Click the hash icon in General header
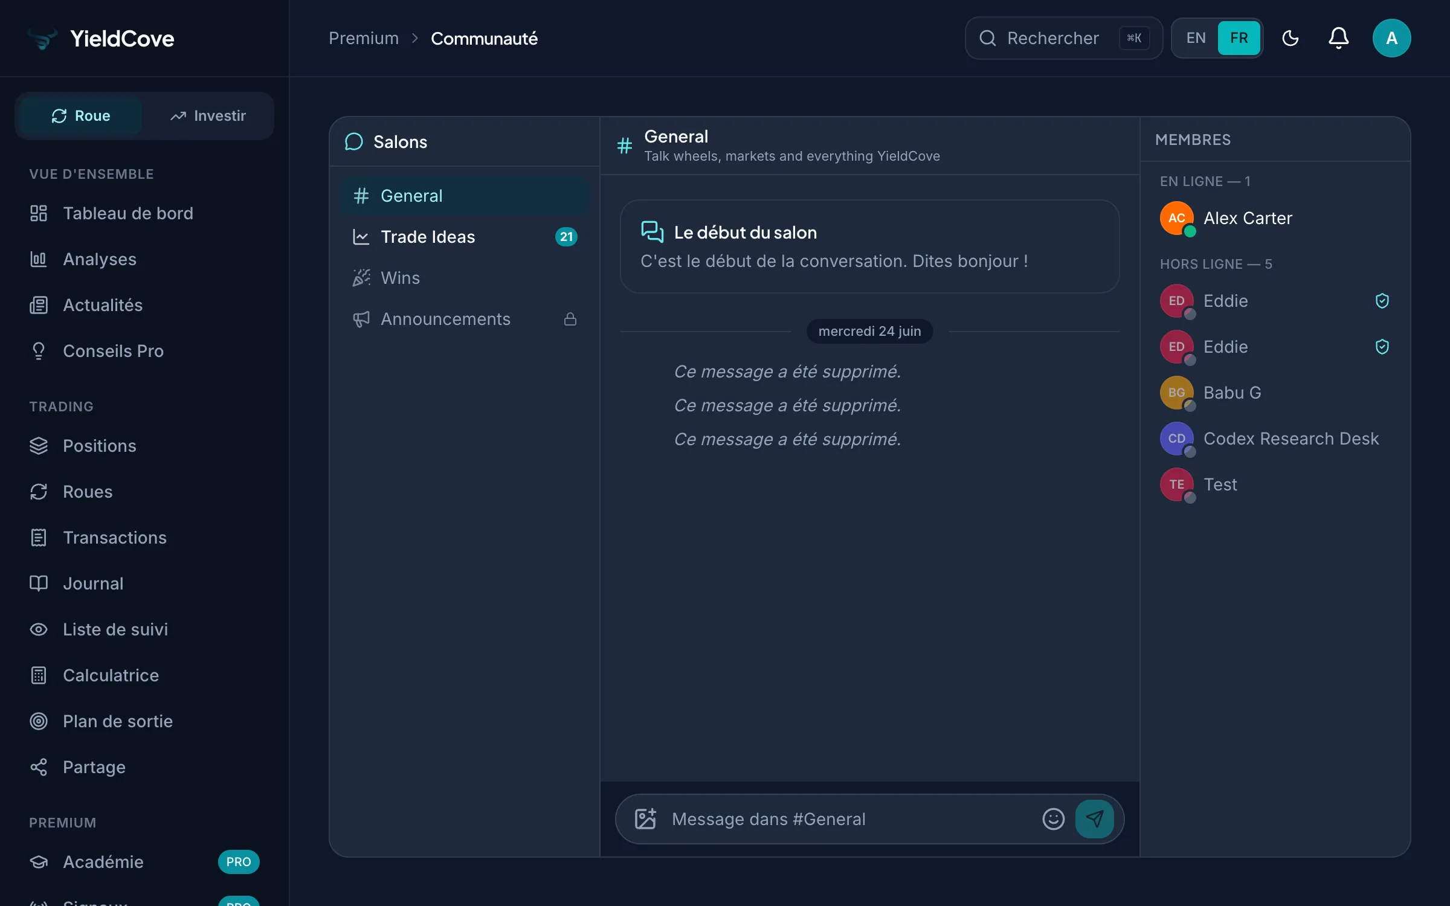This screenshot has height=906, width=1450. click(x=625, y=146)
